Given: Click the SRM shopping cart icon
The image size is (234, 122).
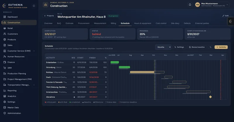Looking at the screenshot, I should coord(5,68).
